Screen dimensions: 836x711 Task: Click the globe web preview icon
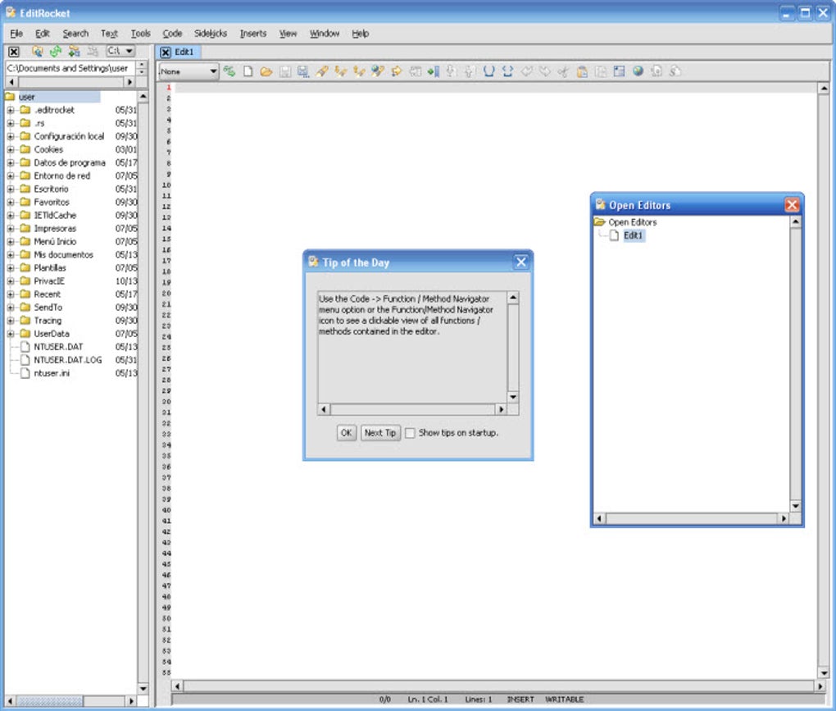point(638,71)
